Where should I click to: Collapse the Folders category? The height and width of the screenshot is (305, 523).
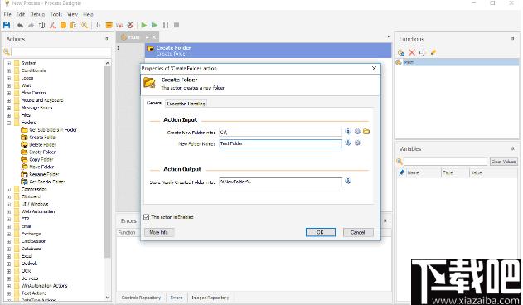8,123
